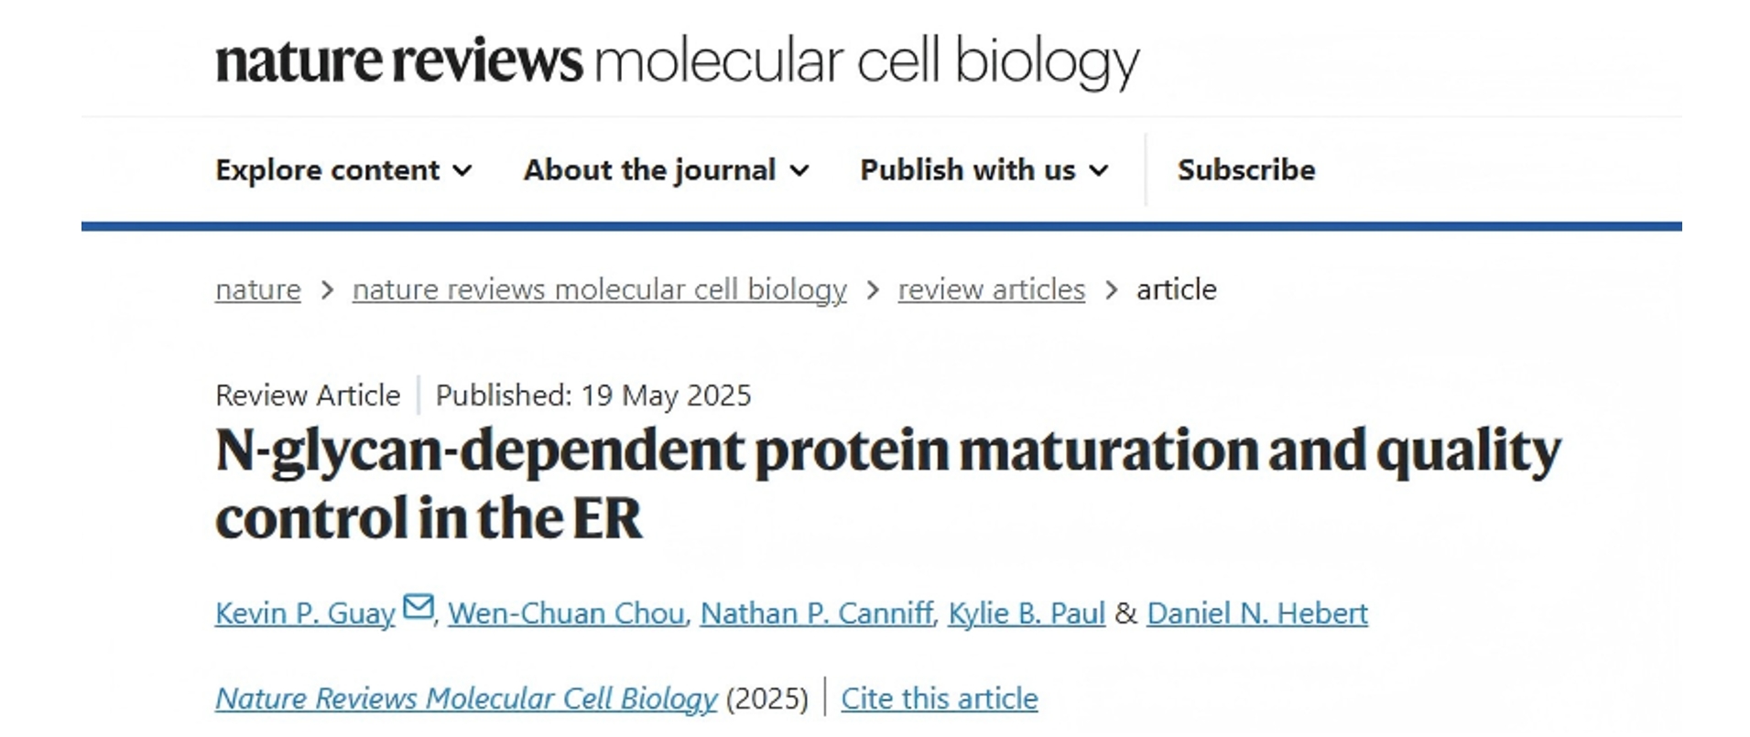Click the italic Nature Reviews Molecular Cell Biology link

(x=466, y=699)
